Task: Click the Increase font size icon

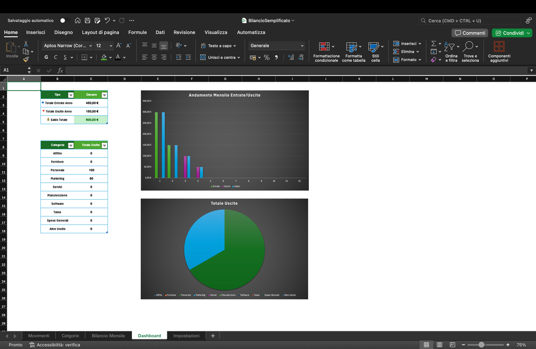Action: (119, 46)
